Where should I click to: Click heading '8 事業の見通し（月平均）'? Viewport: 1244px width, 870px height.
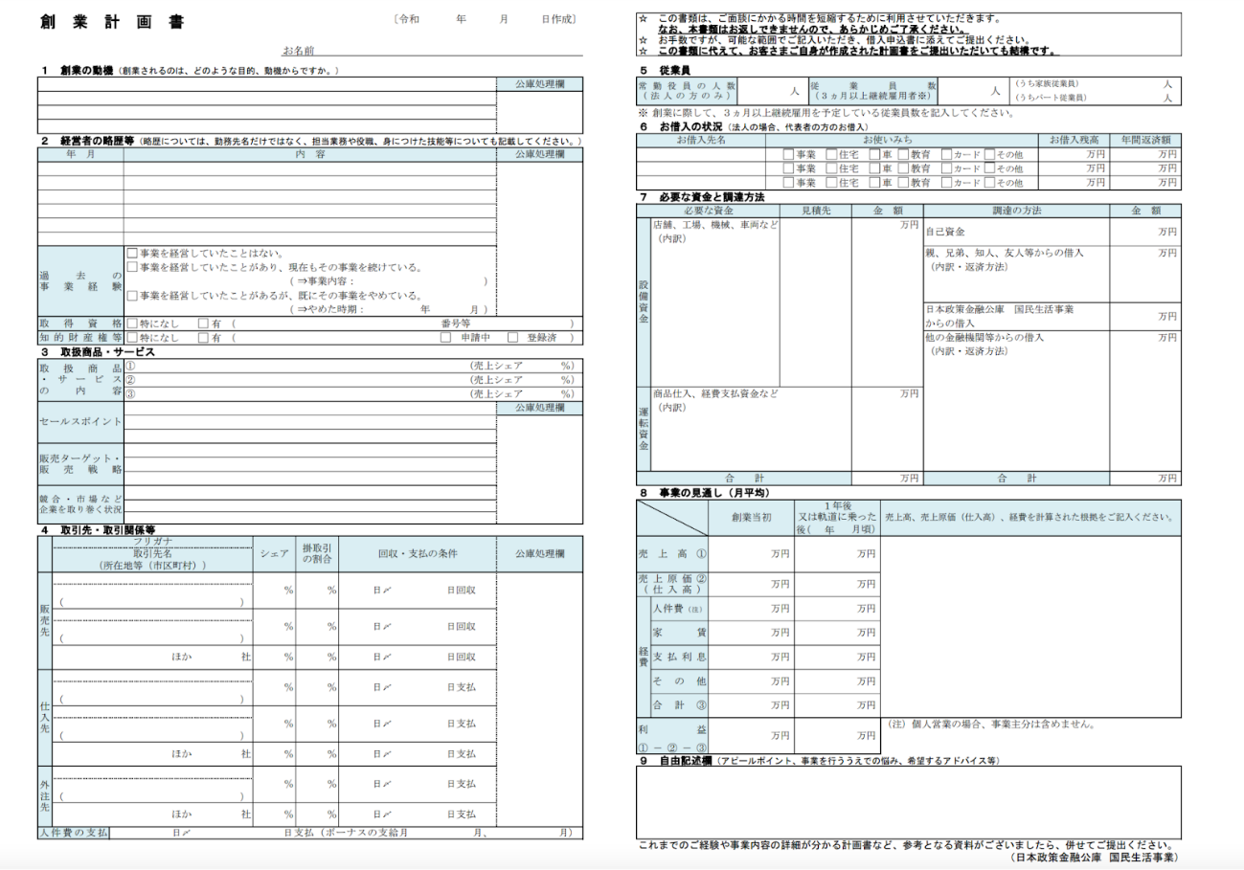[704, 492]
